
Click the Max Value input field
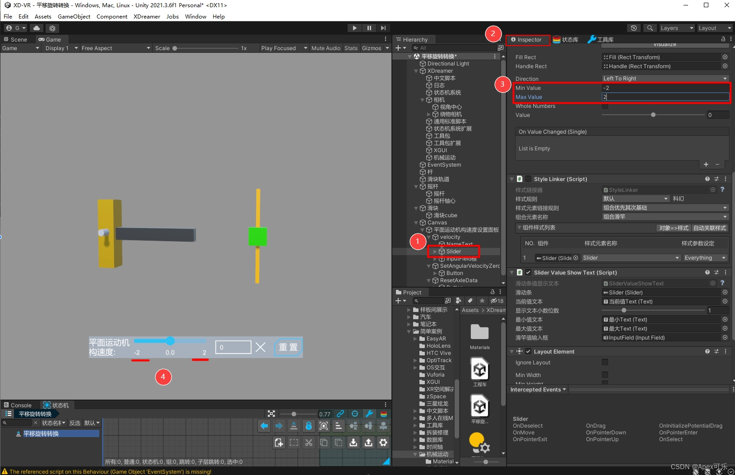pyautogui.click(x=665, y=97)
